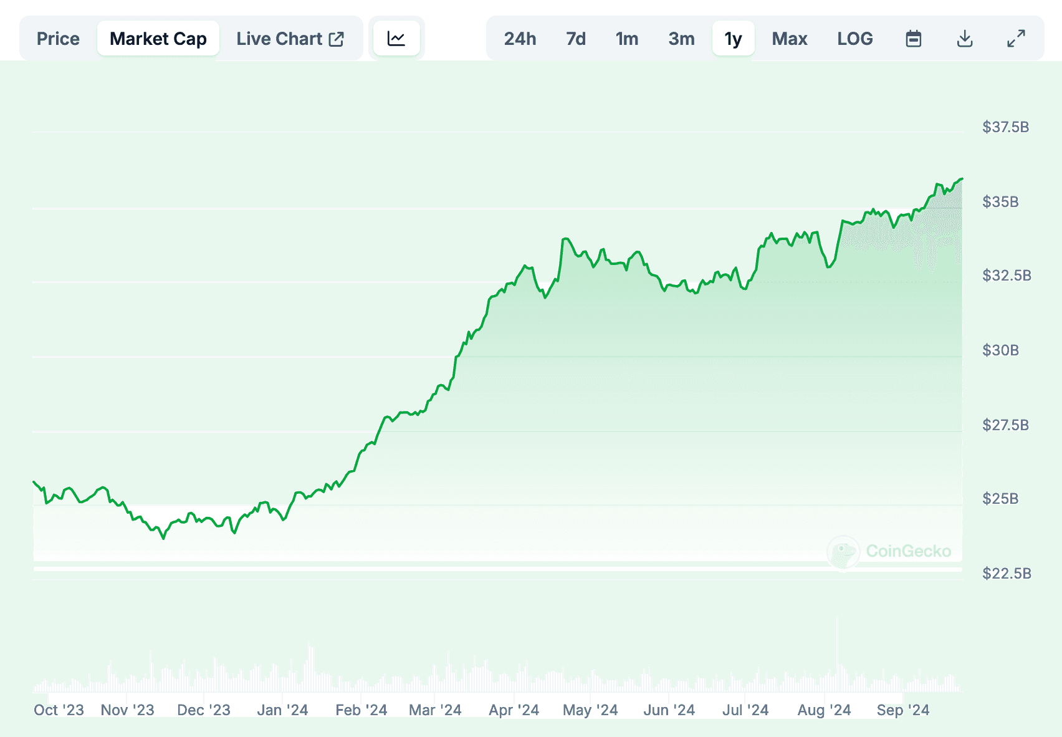Click the Sep '24 axis label
The image size is (1062, 737).
coord(902,710)
